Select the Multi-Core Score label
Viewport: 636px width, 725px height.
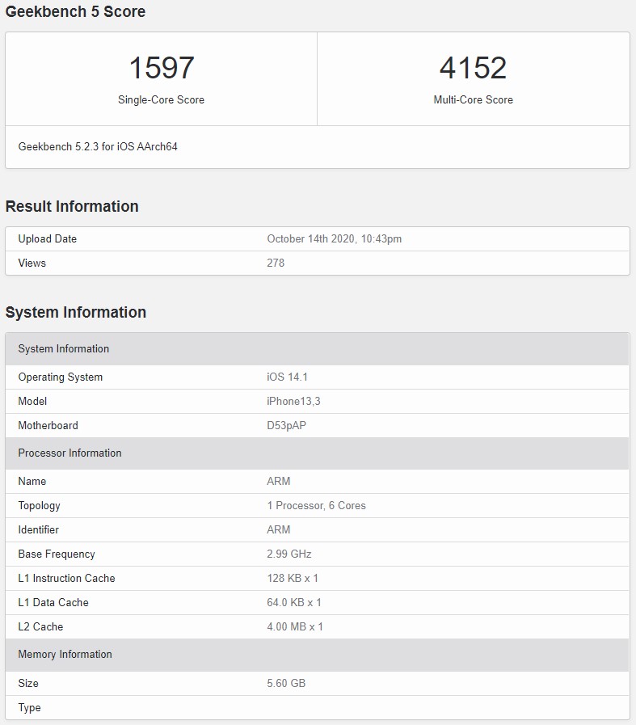(473, 100)
